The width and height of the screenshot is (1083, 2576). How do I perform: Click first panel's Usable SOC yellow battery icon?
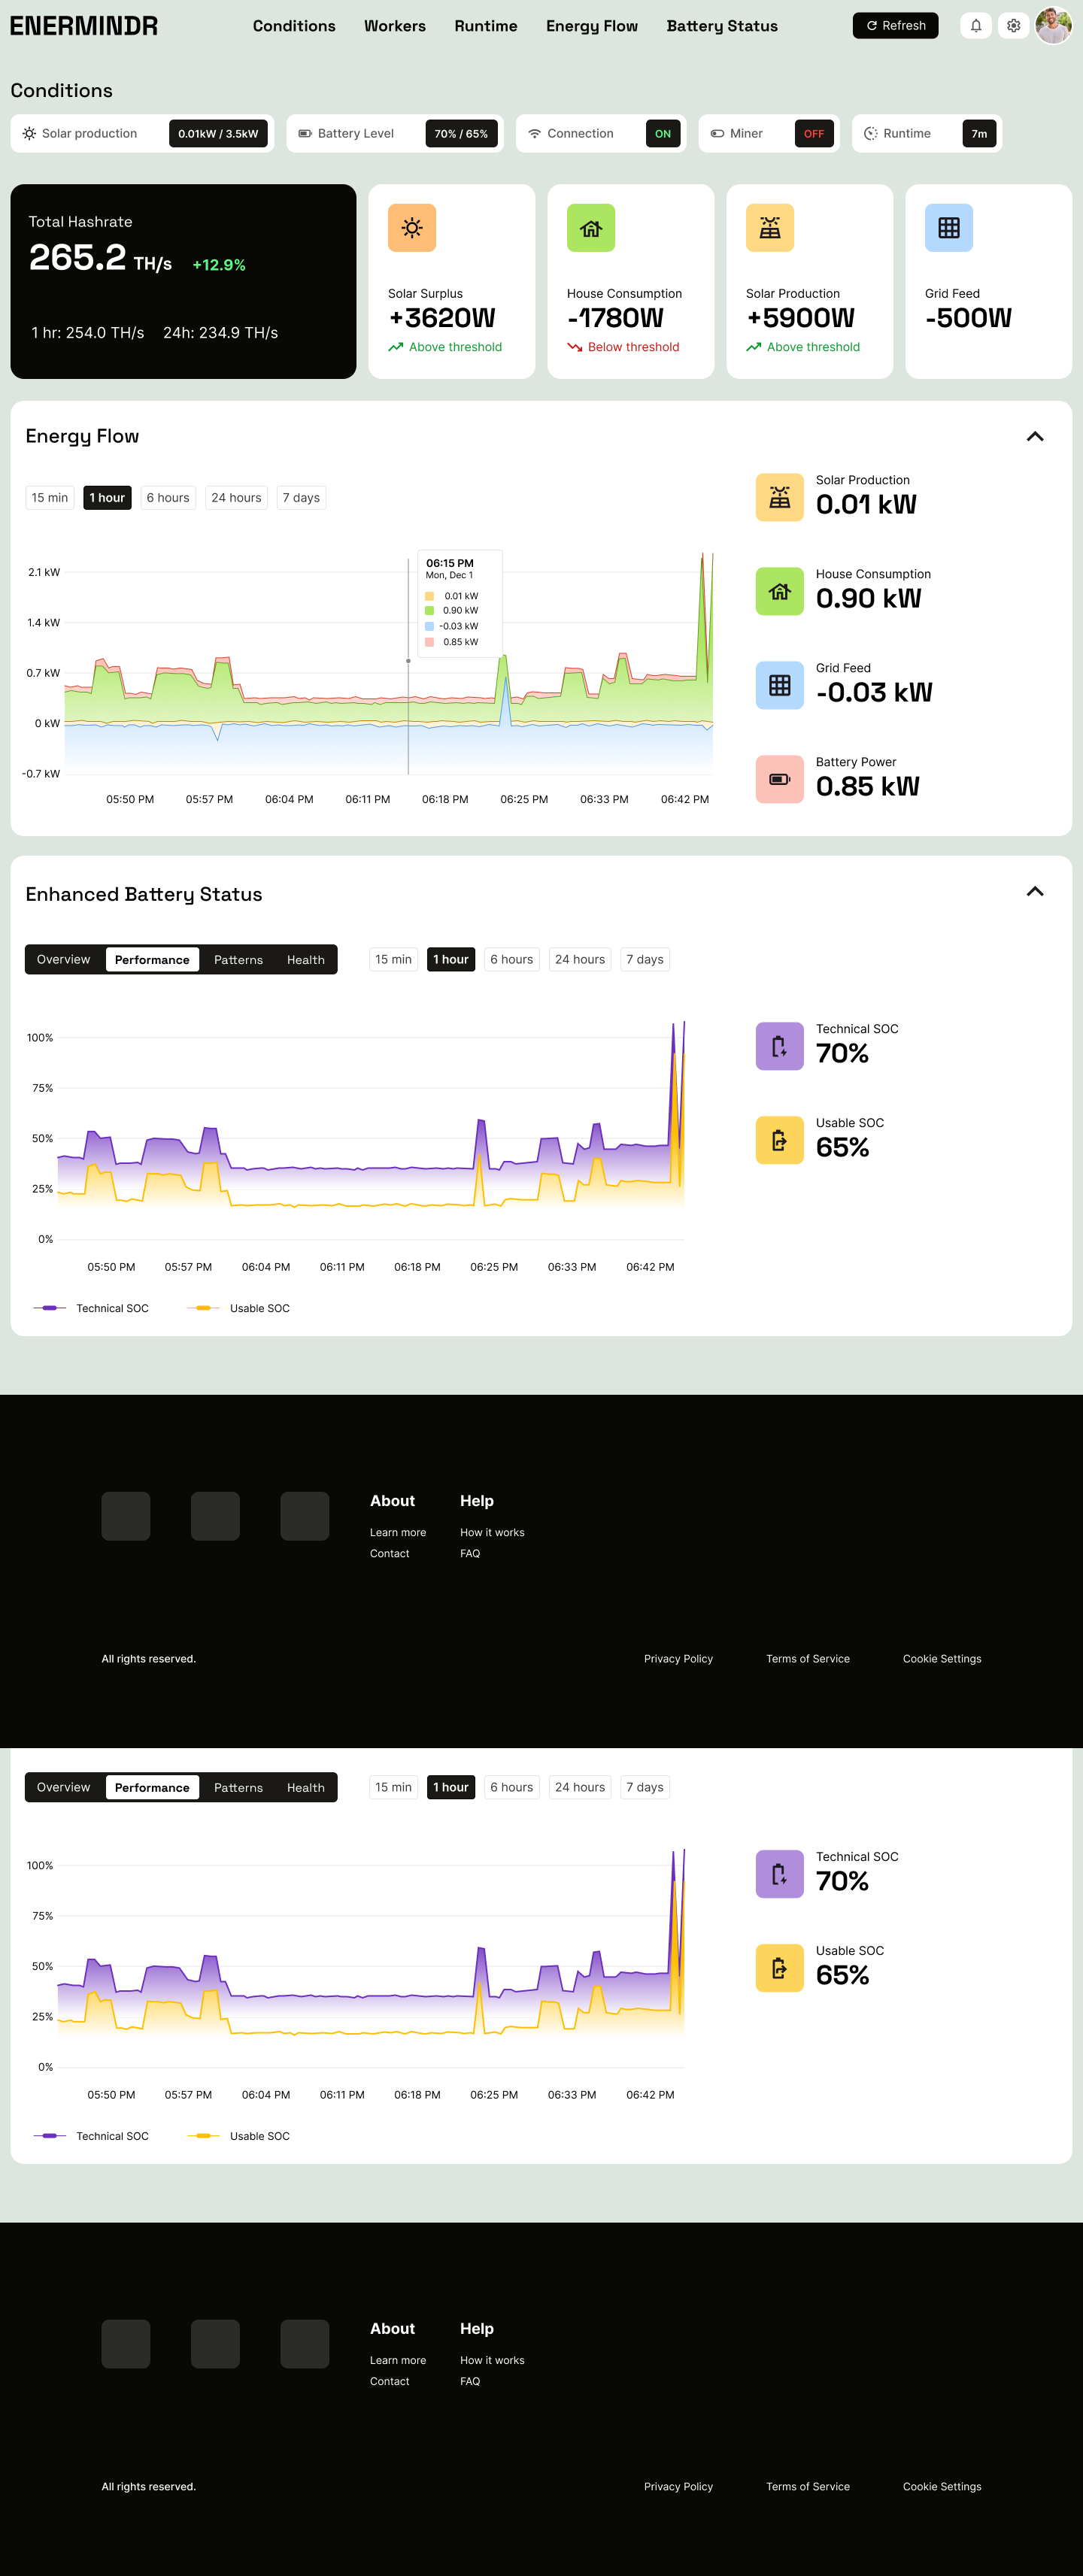tap(780, 1140)
